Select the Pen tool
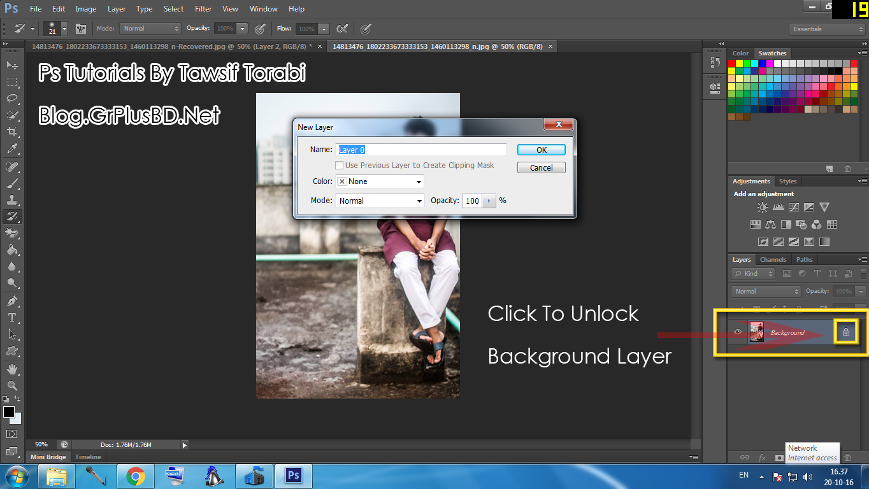This screenshot has width=869, height=489. (11, 301)
